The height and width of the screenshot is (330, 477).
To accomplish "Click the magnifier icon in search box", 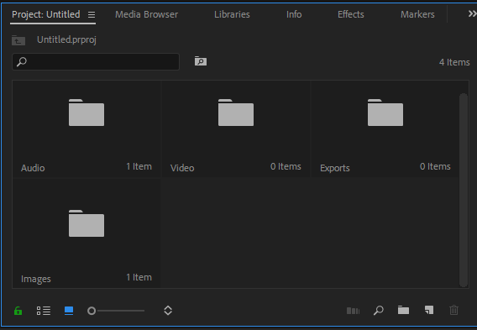I will tap(22, 62).
